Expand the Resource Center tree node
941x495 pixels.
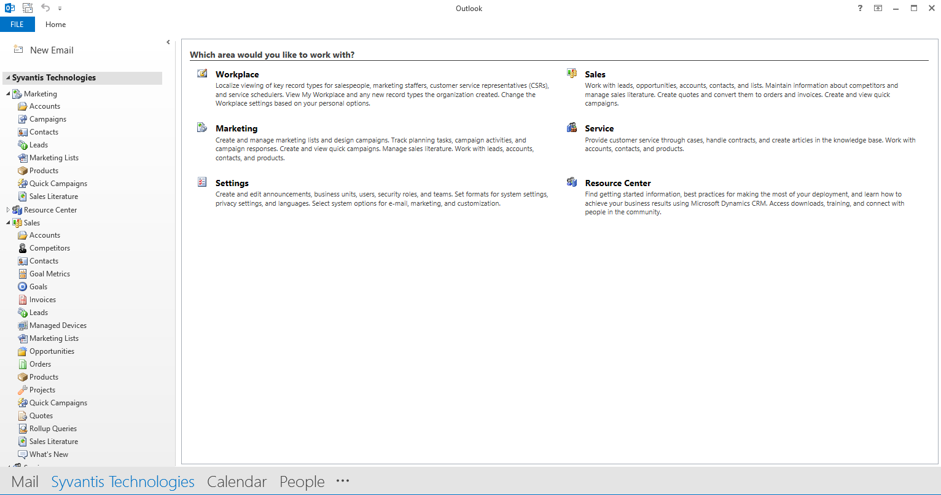coord(8,210)
